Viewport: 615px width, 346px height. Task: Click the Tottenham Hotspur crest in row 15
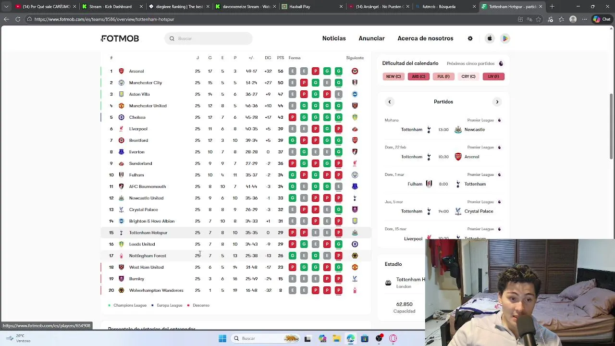[121, 233]
